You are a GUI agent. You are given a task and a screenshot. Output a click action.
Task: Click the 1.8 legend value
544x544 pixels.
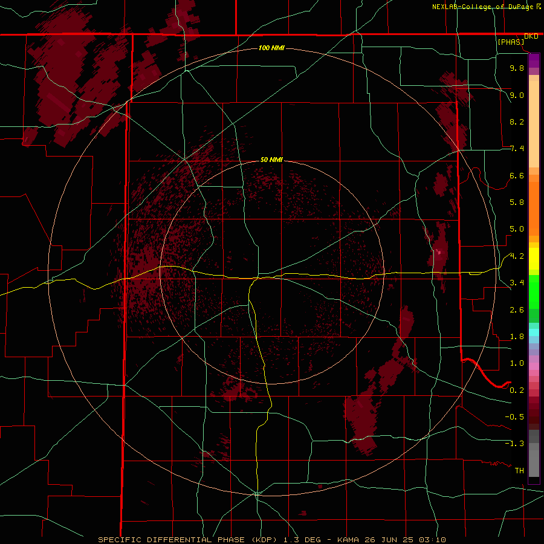[x=517, y=337]
